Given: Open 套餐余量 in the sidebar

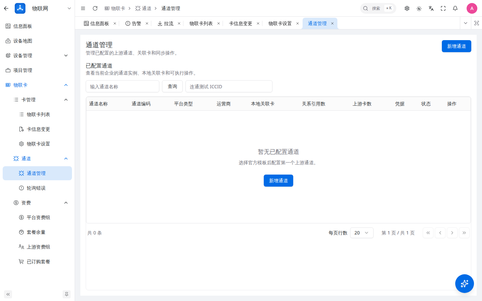Looking at the screenshot, I should click(37, 232).
